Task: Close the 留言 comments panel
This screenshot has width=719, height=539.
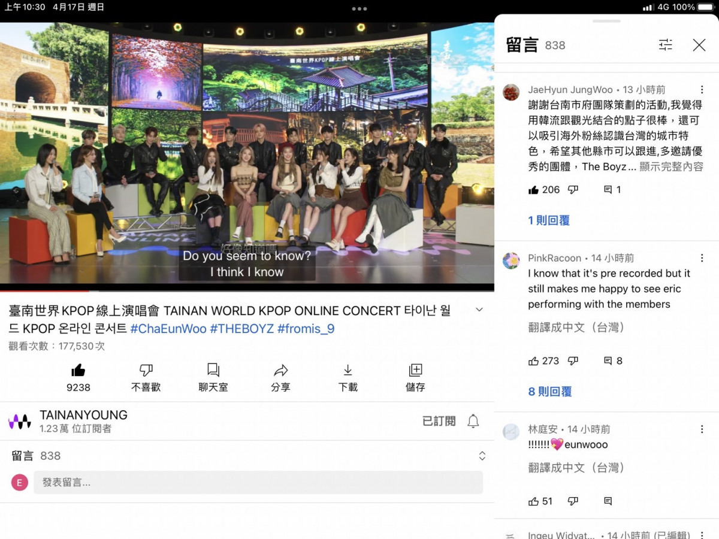Action: pyautogui.click(x=699, y=45)
